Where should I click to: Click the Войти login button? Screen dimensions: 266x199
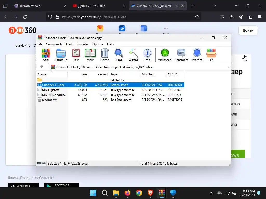pyautogui.click(x=248, y=30)
